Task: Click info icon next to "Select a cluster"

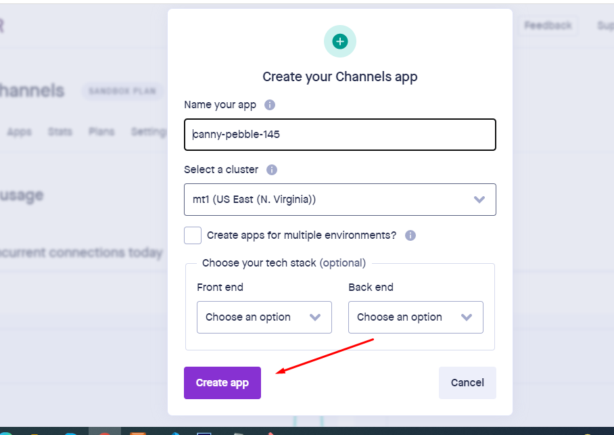Action: [x=272, y=170]
